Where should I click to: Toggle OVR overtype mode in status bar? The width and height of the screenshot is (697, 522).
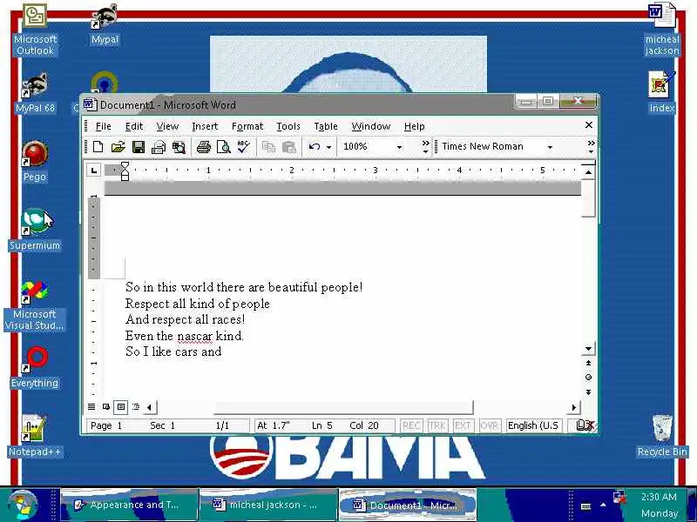pyautogui.click(x=489, y=425)
